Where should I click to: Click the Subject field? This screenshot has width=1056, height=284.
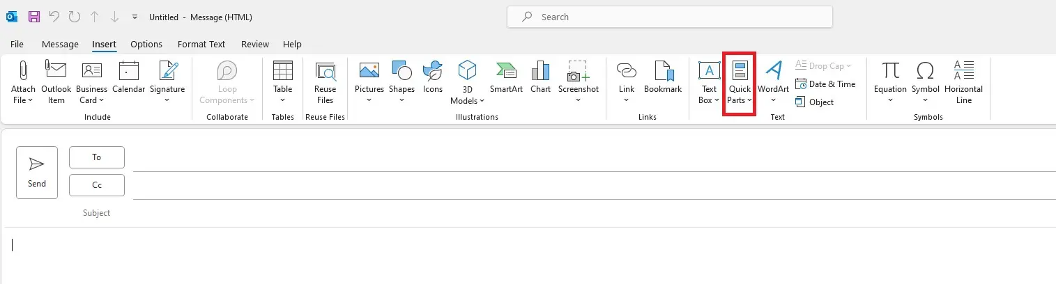[594, 213]
